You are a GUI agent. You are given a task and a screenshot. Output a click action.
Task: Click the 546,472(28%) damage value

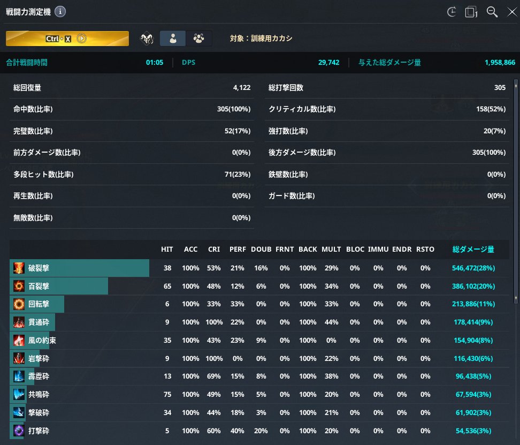click(473, 268)
